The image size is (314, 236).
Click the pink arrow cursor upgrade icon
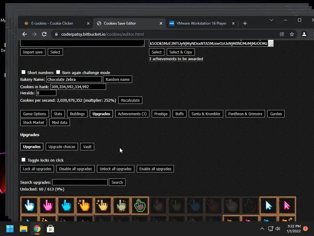pyautogui.click(x=287, y=206)
